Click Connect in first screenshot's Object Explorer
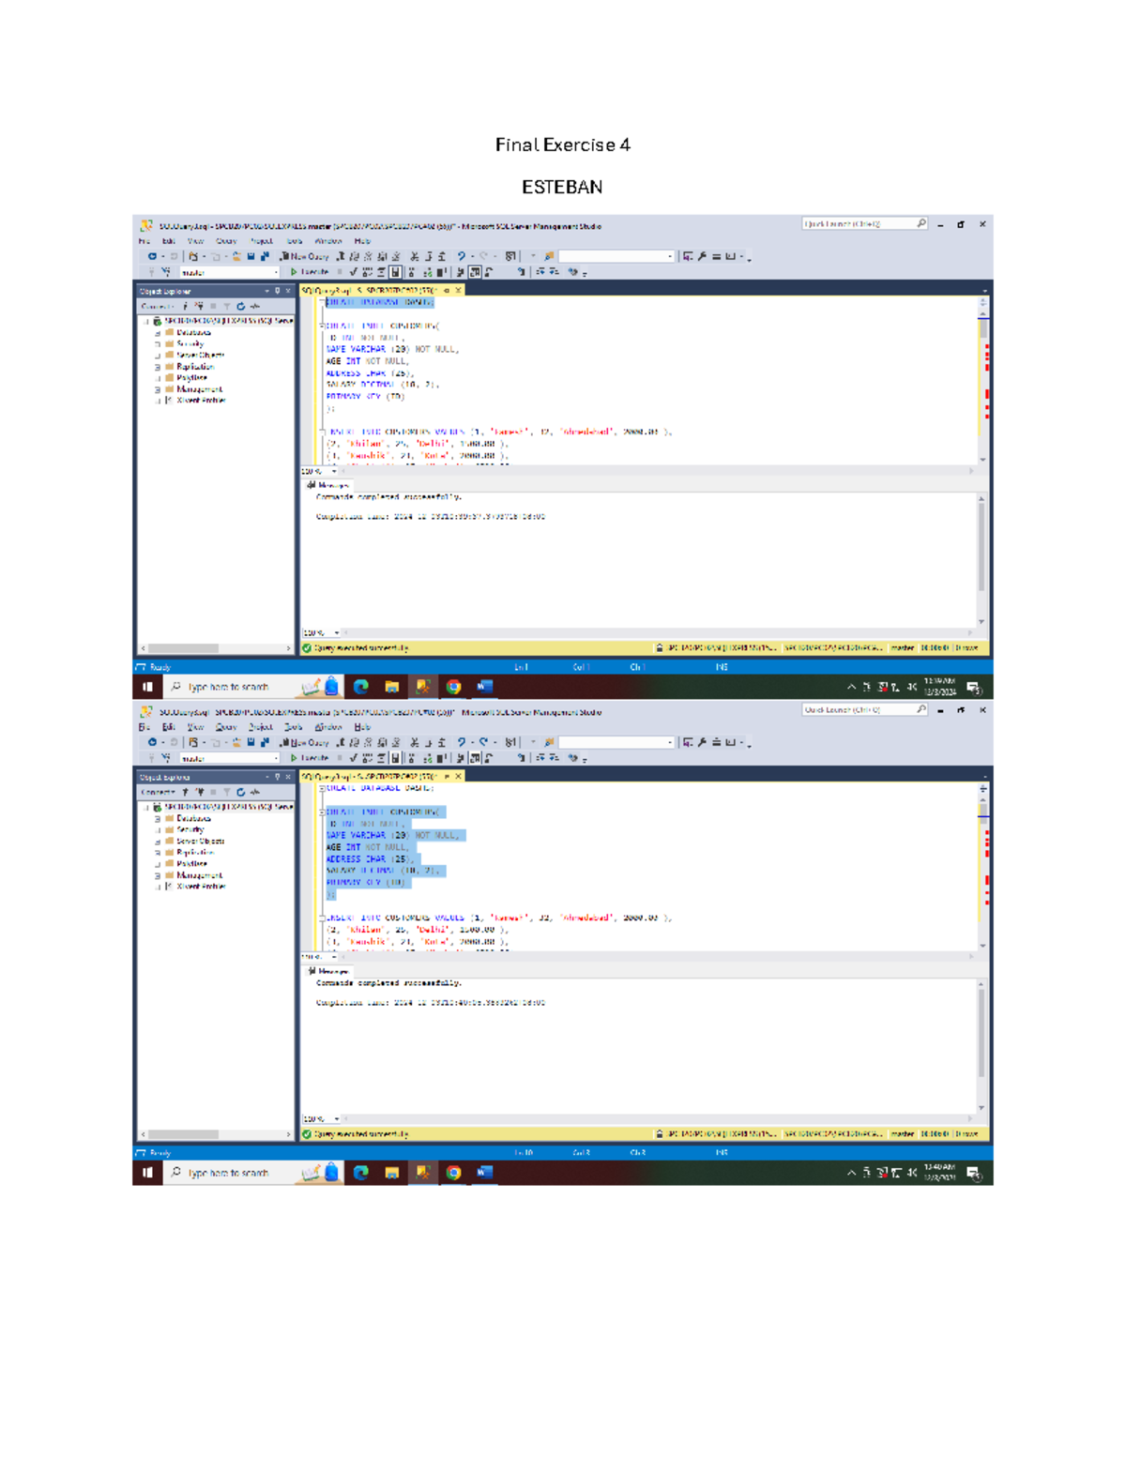 click(x=157, y=307)
